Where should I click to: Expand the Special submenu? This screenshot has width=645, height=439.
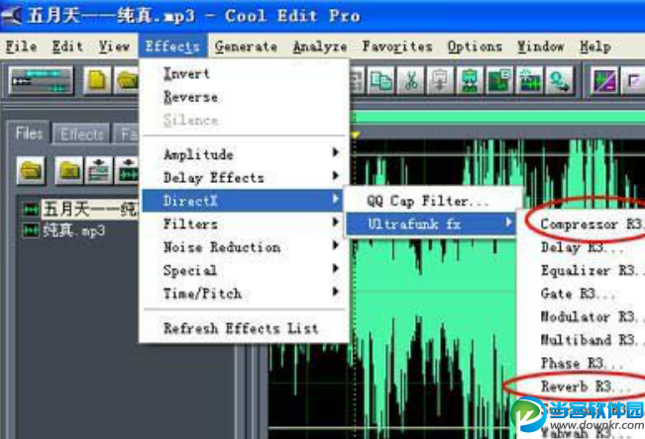coord(245,270)
